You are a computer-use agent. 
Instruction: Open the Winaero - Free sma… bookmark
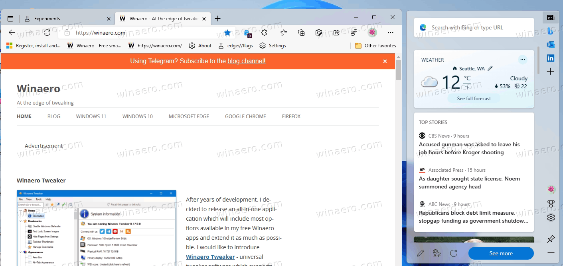[94, 46]
